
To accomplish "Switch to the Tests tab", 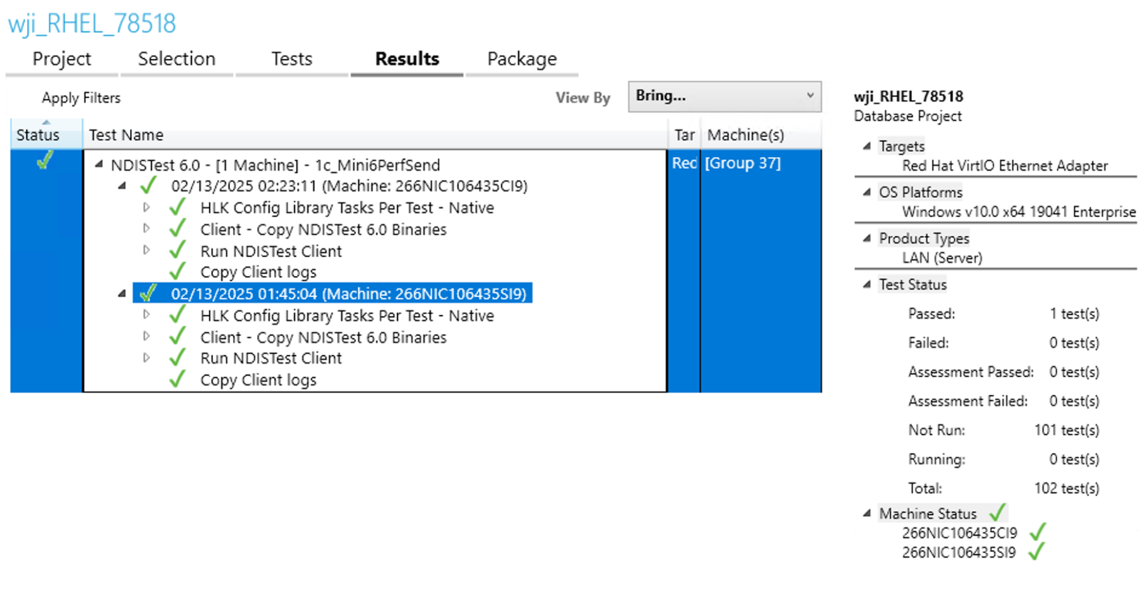I will pyautogui.click(x=291, y=59).
